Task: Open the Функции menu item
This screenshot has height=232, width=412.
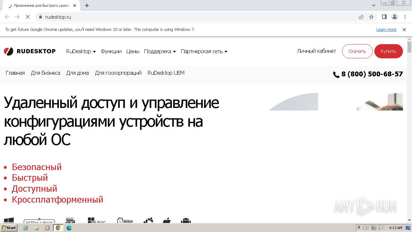Action: pos(111,51)
